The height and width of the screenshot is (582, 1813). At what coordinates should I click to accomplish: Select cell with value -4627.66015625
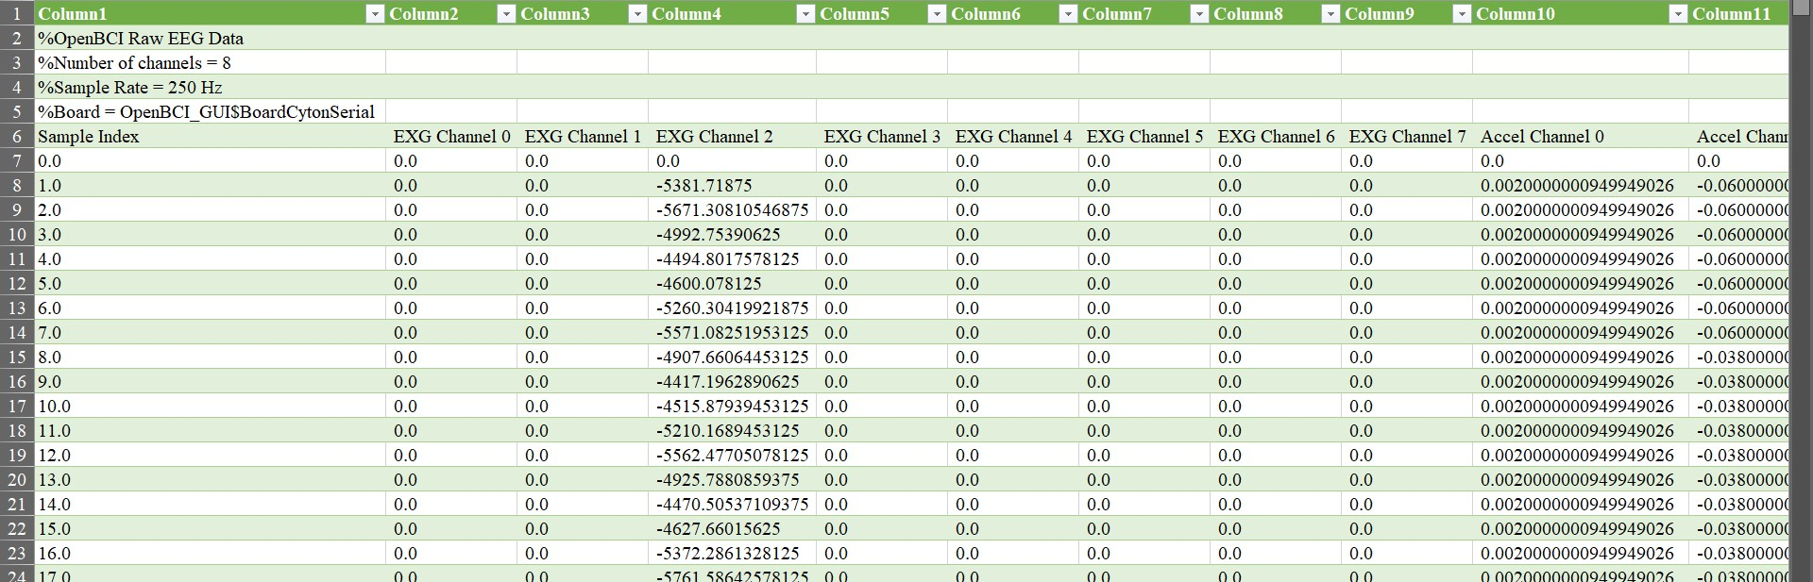[732, 529]
